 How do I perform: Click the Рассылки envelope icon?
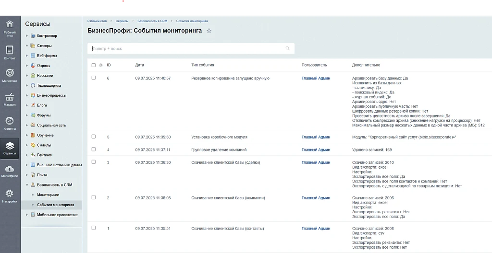[x=33, y=75]
